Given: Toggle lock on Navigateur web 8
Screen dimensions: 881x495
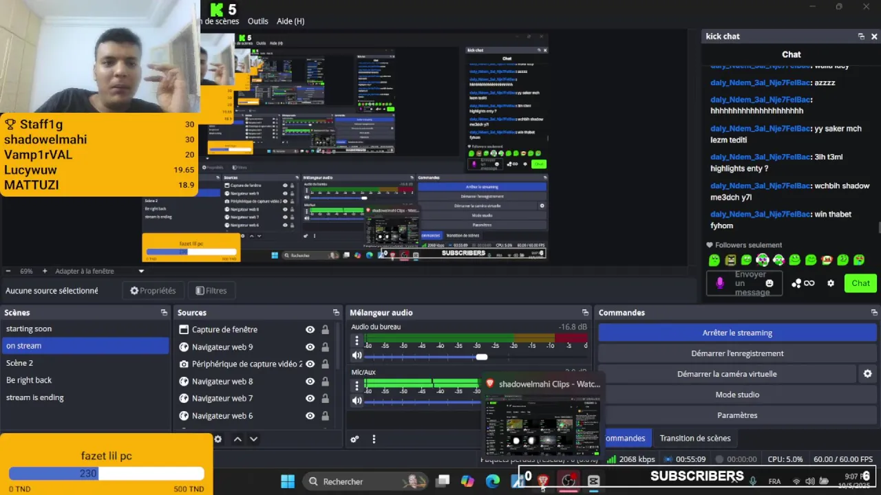Looking at the screenshot, I should point(325,382).
